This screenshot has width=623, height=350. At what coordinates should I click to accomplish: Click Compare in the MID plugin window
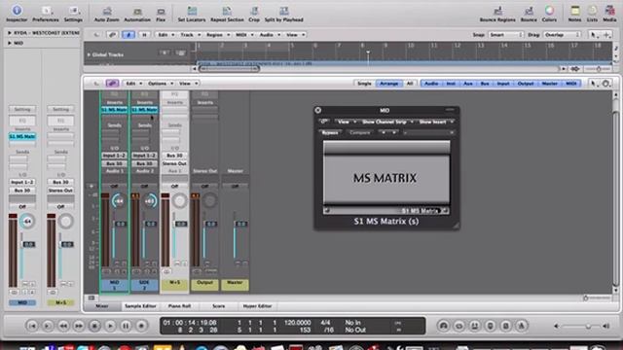click(x=360, y=132)
